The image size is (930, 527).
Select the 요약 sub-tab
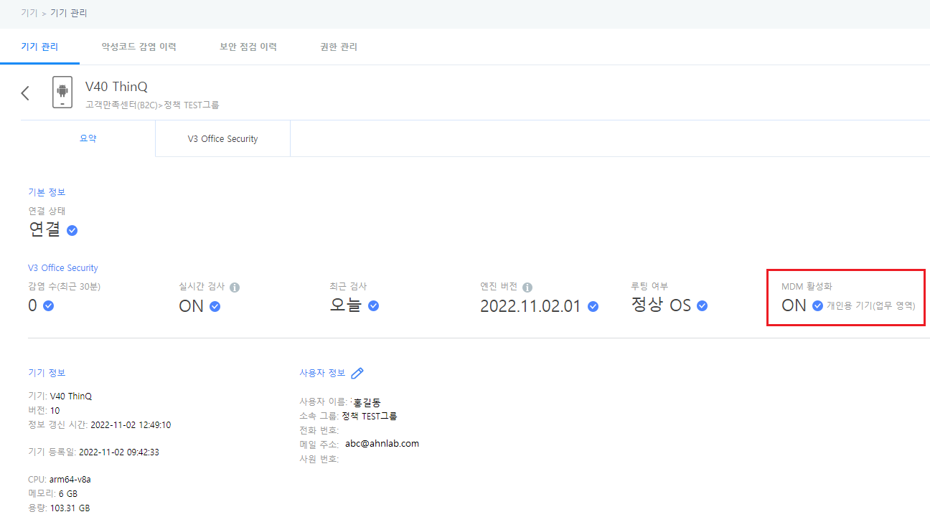click(x=88, y=139)
